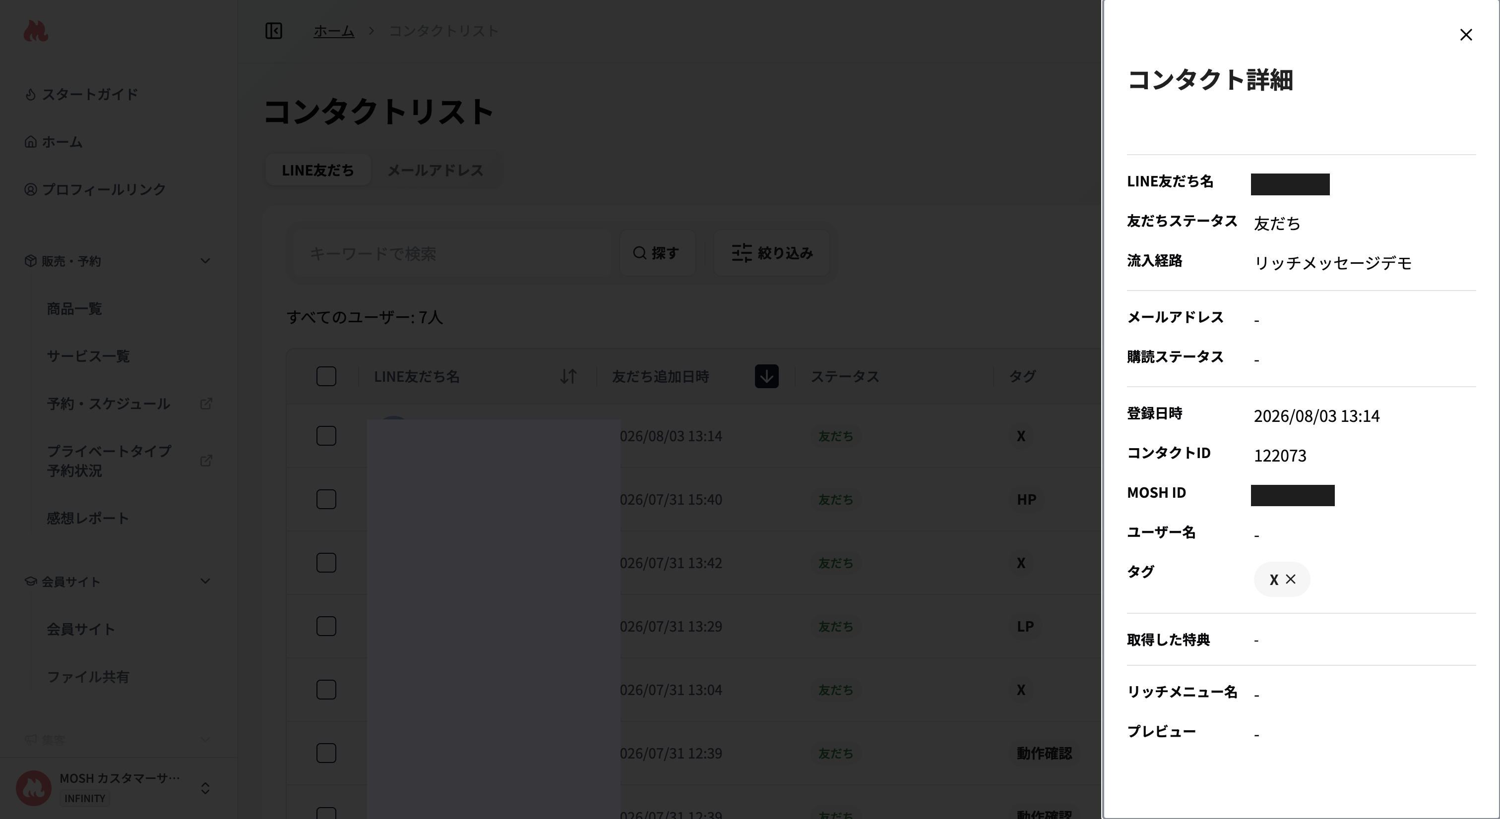Open プライベートタイプ予約状況 in the sidebar
1500x819 pixels.
pos(109,461)
